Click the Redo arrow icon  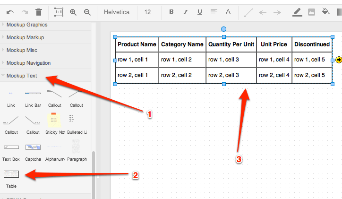(24, 12)
